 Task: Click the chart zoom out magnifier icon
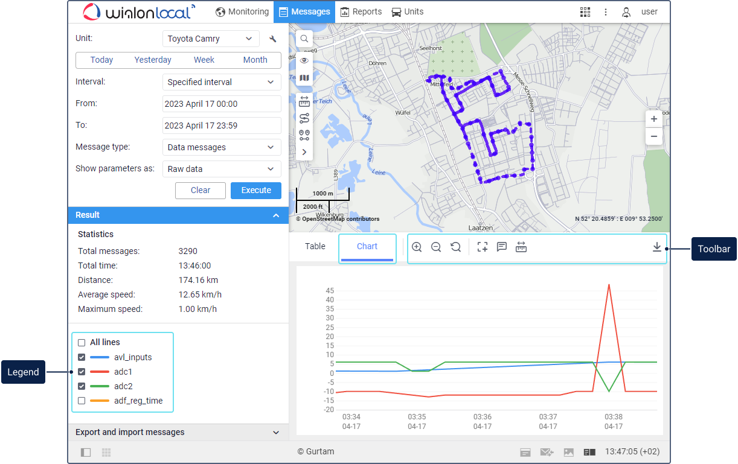tap(436, 247)
